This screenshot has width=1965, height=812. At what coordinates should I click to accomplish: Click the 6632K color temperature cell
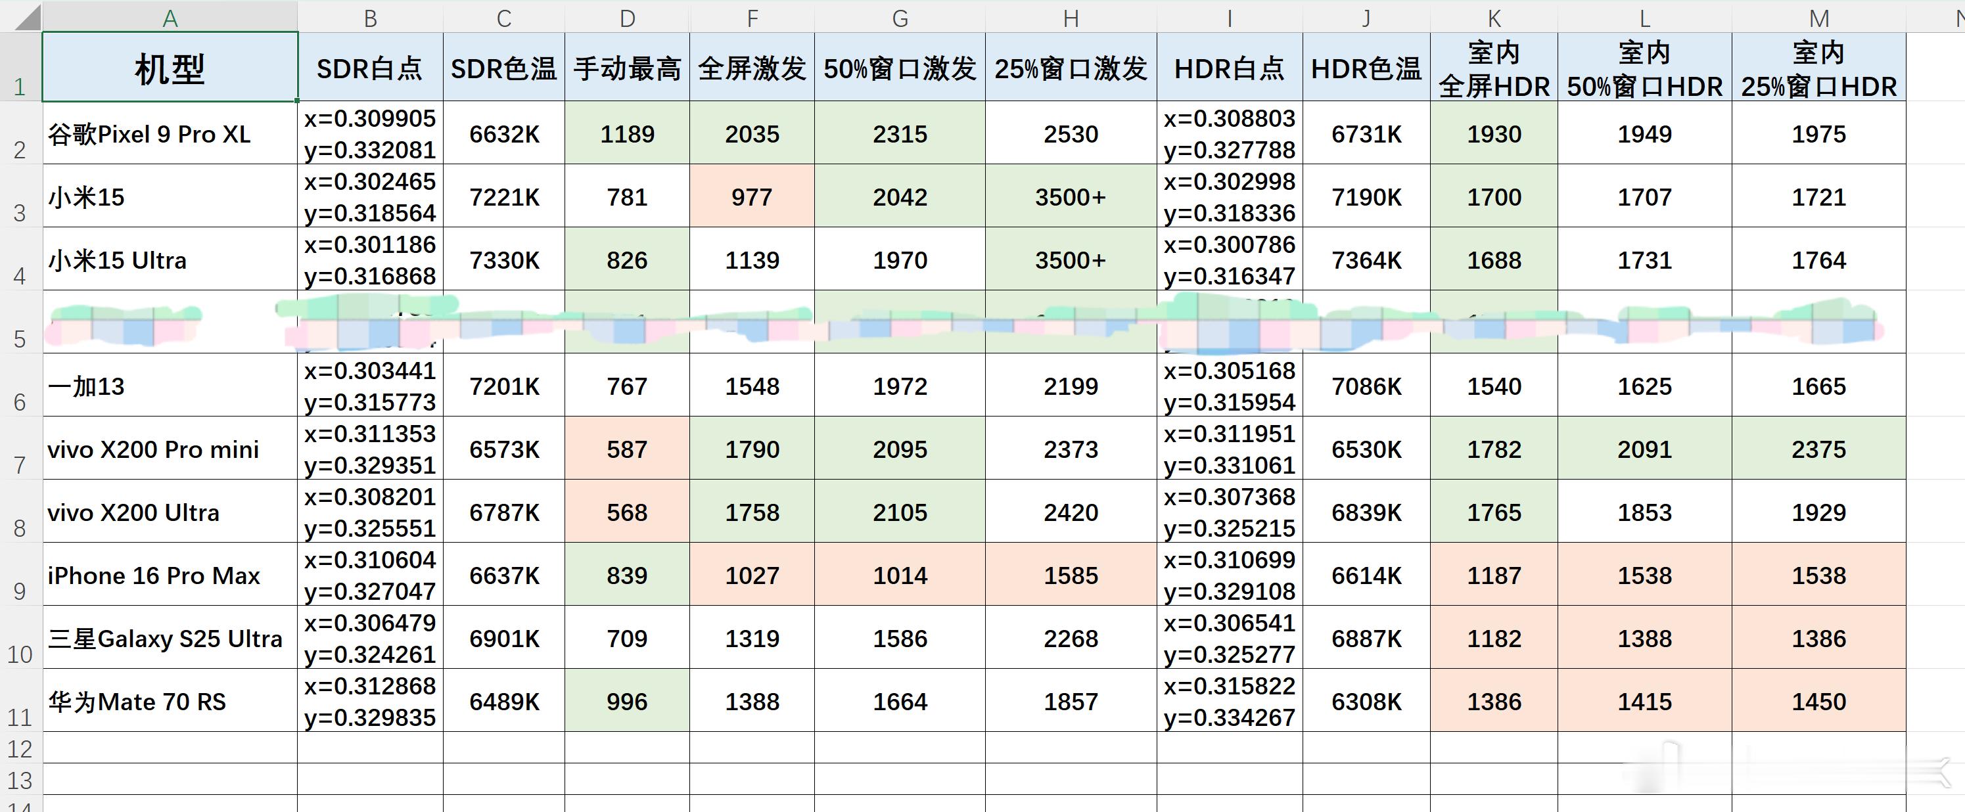point(504,133)
